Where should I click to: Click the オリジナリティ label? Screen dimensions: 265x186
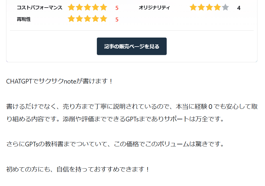pos(154,8)
